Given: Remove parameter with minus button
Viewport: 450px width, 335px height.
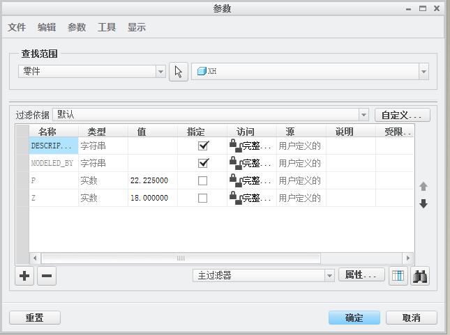Looking at the screenshot, I should 47,276.
